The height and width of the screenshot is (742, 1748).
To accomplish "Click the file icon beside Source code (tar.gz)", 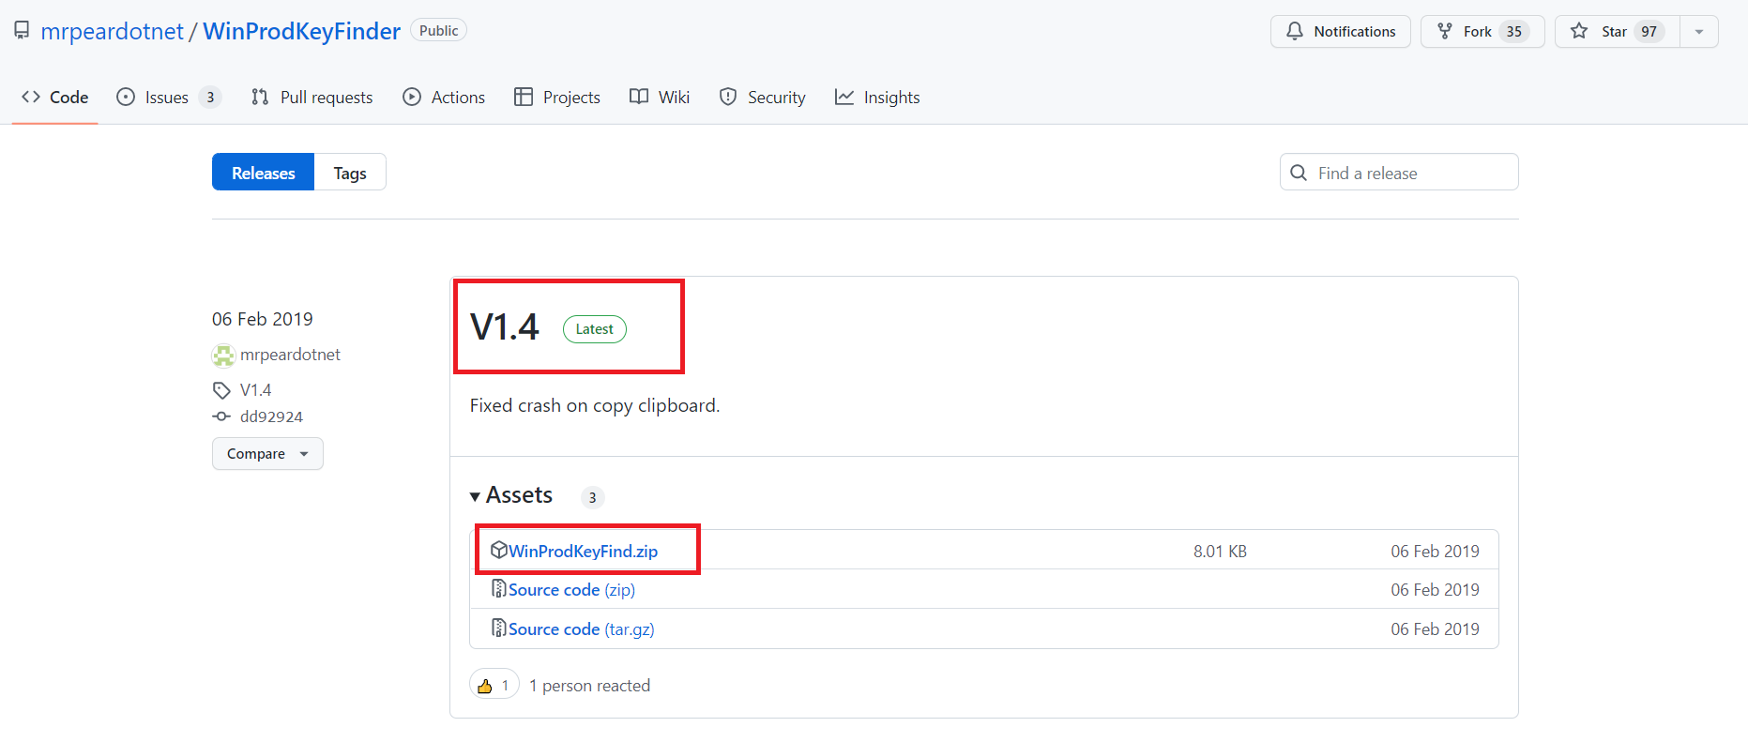I will (499, 628).
